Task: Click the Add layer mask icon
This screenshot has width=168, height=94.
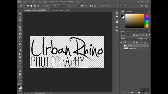Action: coord(132,92)
